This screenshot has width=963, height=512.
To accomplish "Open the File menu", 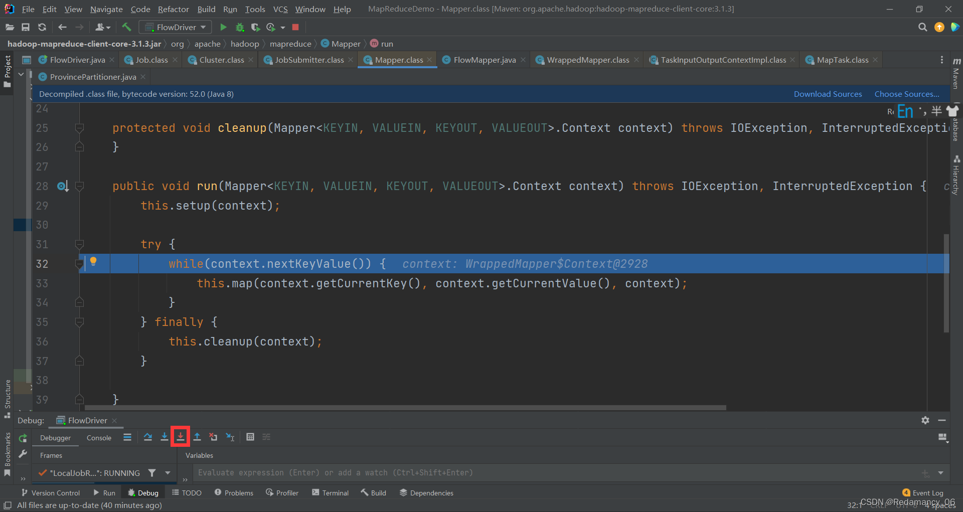I will (28, 9).
